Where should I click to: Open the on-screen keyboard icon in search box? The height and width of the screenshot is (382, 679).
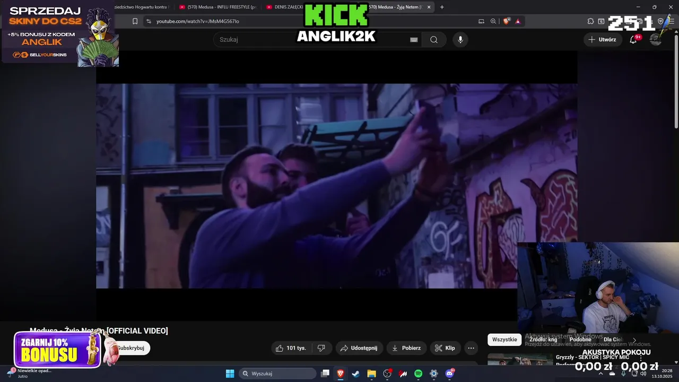coord(414,40)
